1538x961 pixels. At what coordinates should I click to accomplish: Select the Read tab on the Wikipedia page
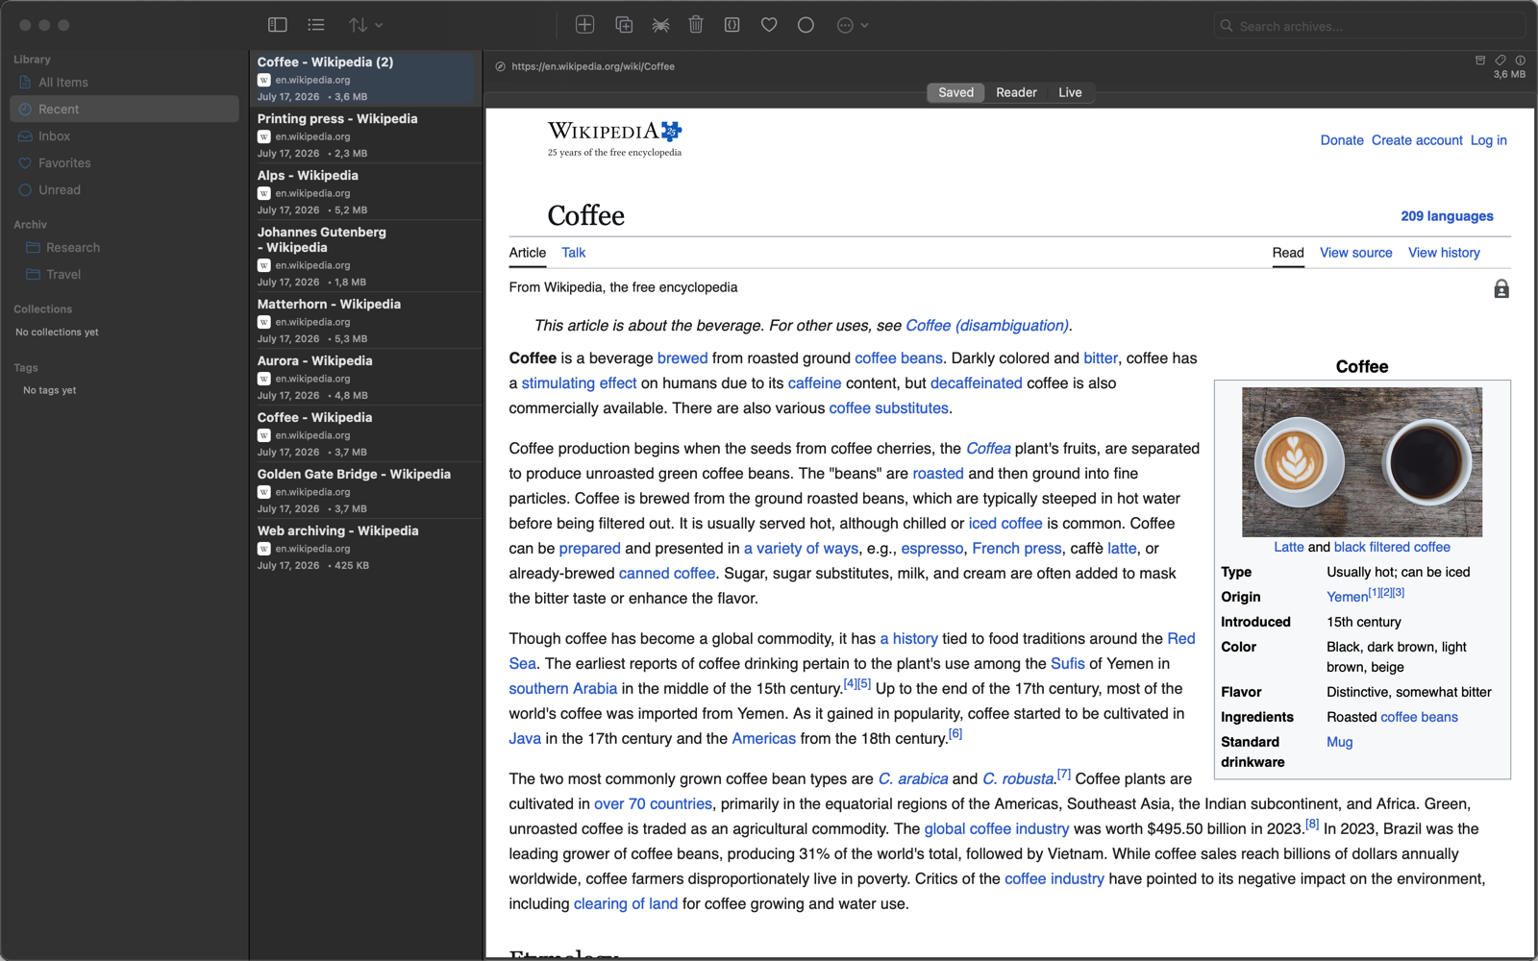click(1288, 253)
